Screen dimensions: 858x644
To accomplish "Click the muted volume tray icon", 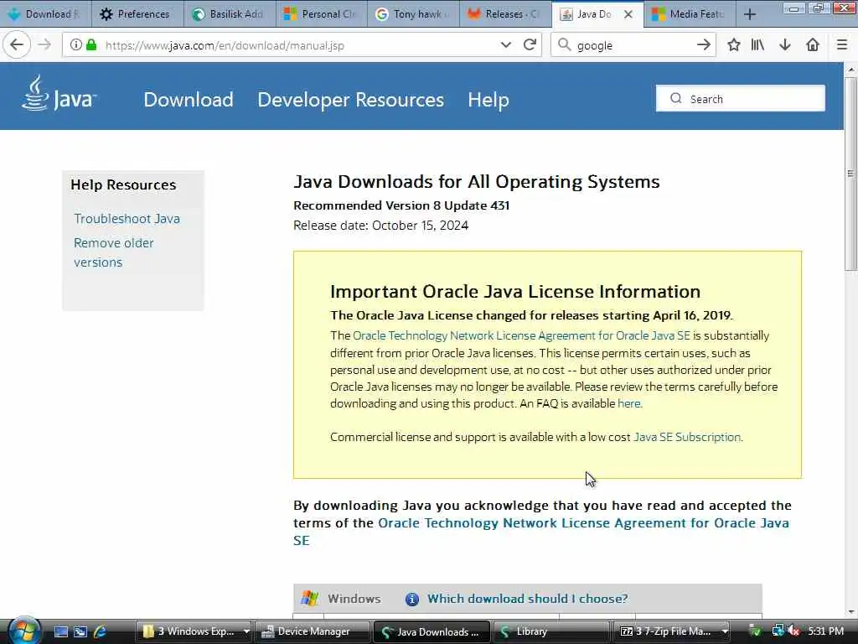I will click(x=794, y=631).
